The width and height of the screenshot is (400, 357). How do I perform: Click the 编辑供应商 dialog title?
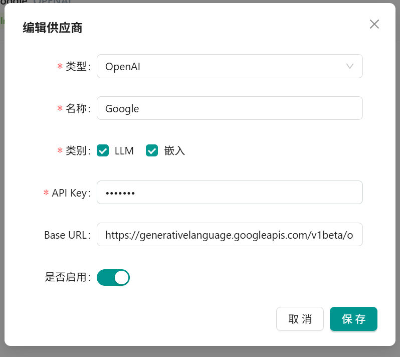point(53,28)
